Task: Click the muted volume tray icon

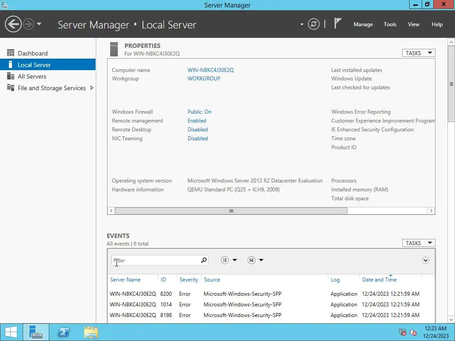Action: (x=413, y=332)
